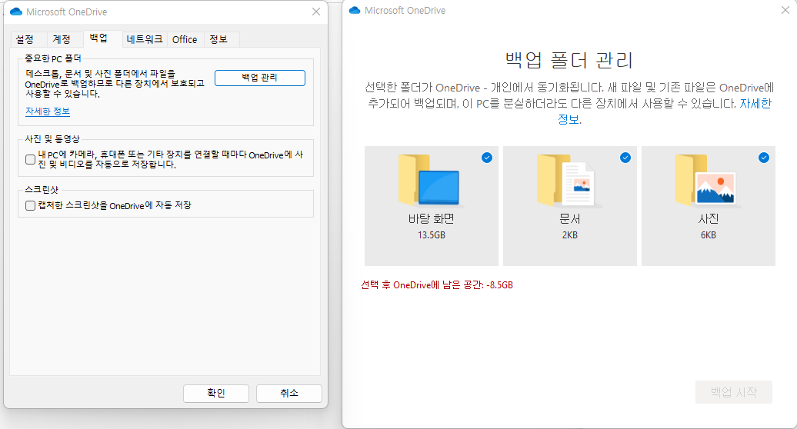
Task: Select the 바탕 화면 folder icon
Action: point(430,181)
